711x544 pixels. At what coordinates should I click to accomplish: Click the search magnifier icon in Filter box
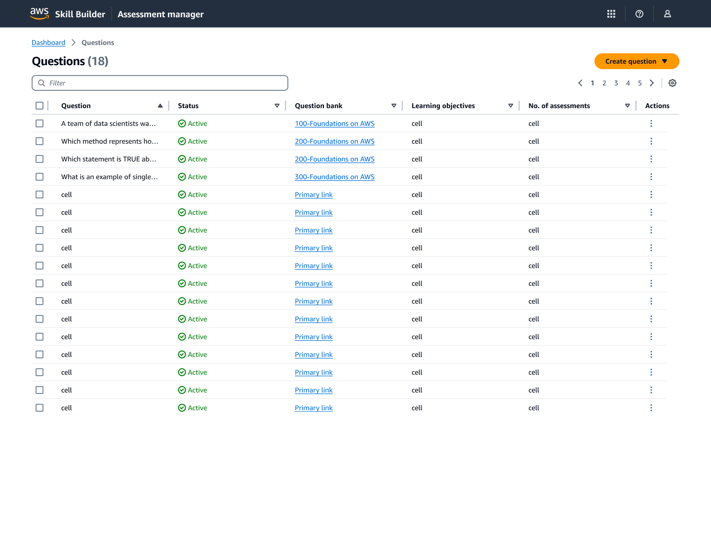[x=41, y=83]
